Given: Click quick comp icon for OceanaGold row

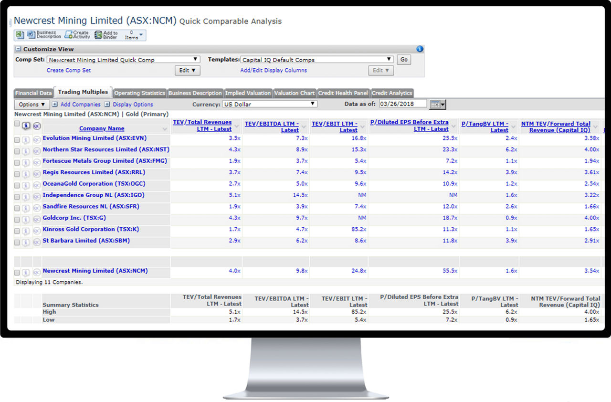Looking at the screenshot, I should [37, 186].
